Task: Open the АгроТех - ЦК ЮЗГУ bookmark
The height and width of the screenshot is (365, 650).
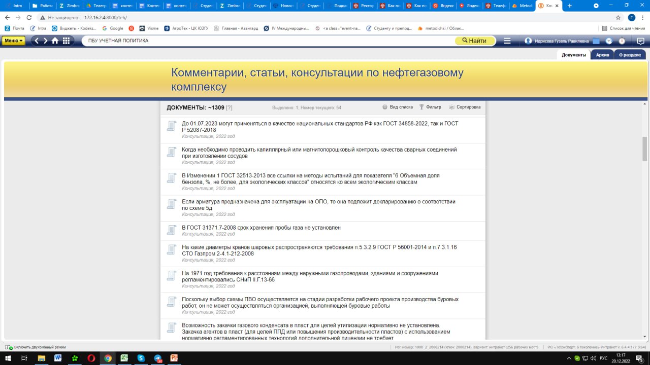Action: (186, 28)
